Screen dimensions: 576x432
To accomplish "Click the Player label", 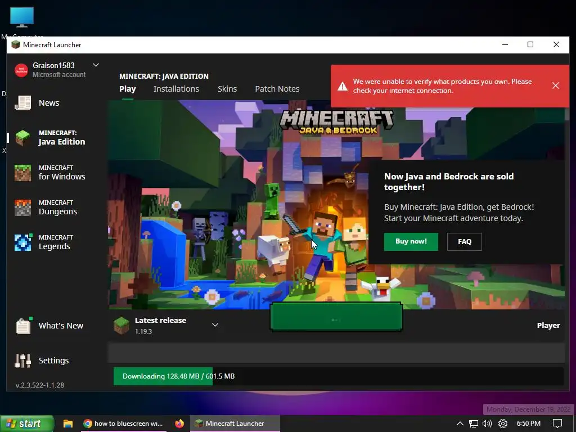I will click(548, 326).
